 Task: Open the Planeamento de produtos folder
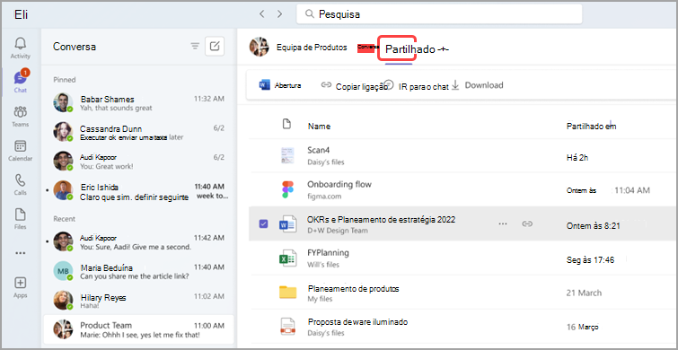(x=353, y=289)
